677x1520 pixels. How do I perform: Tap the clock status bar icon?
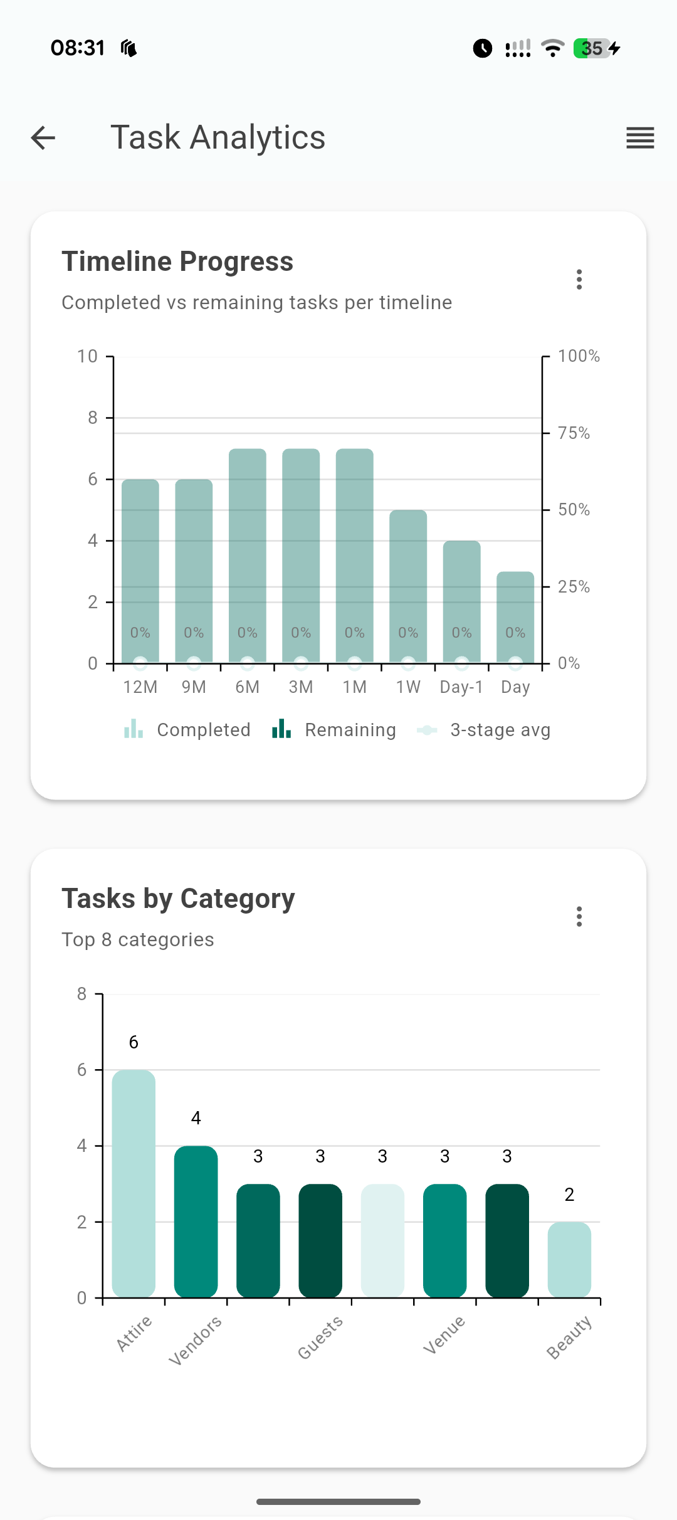tap(482, 48)
